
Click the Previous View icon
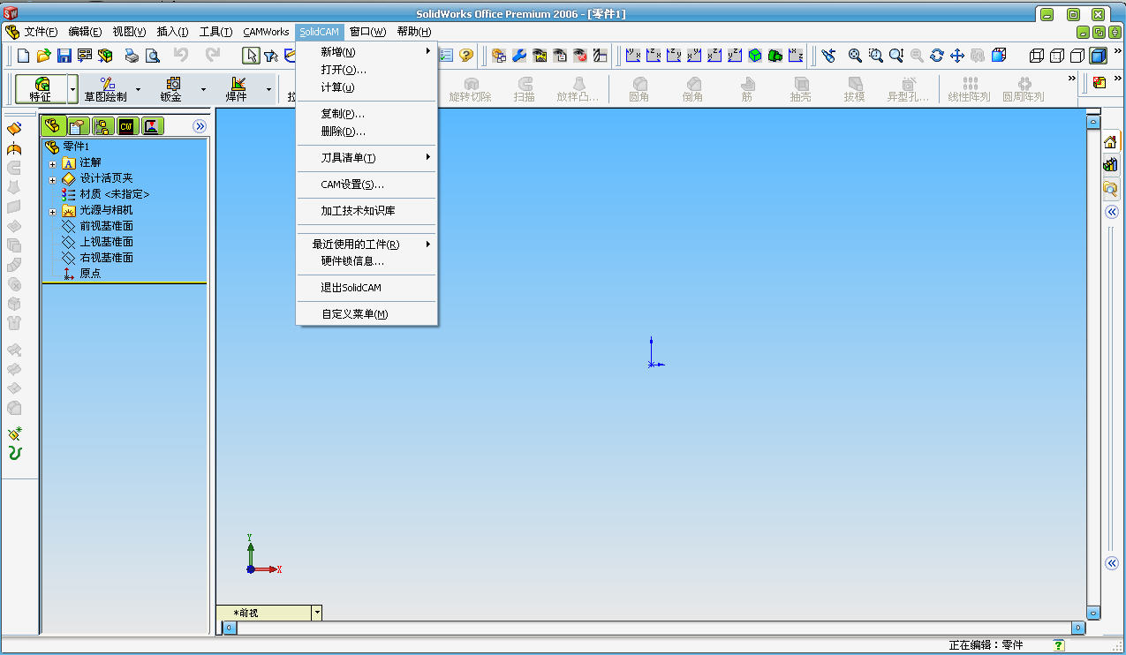point(828,56)
